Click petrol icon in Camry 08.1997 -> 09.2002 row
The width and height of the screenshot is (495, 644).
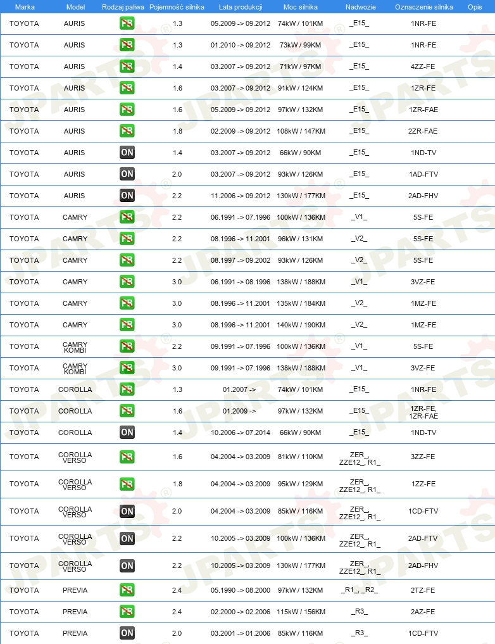point(127,260)
